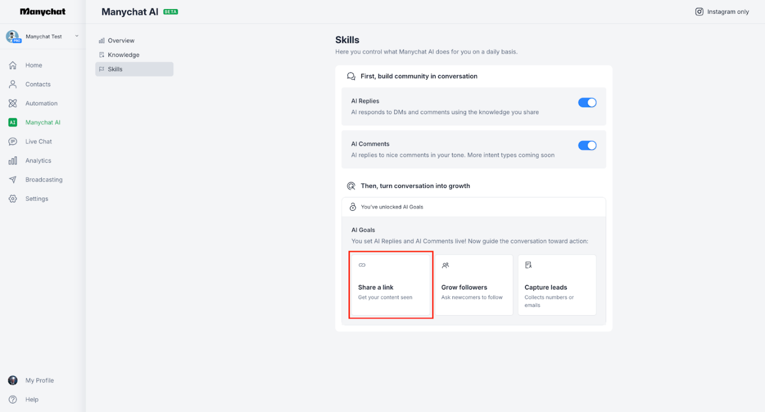
Task: Select the Grow followers goal card
Action: coord(474,285)
